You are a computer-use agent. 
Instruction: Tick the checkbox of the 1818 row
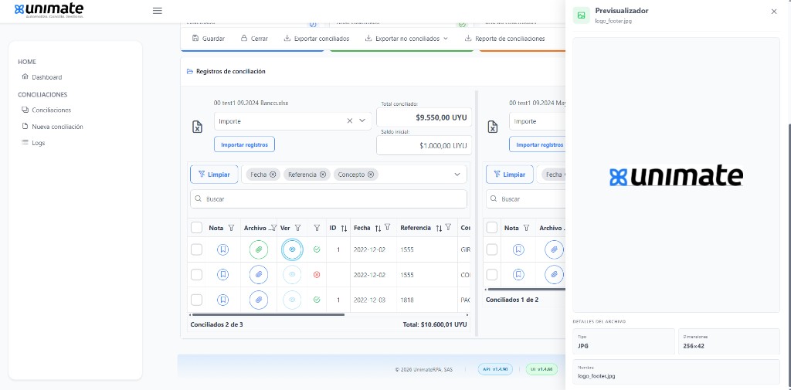(197, 300)
